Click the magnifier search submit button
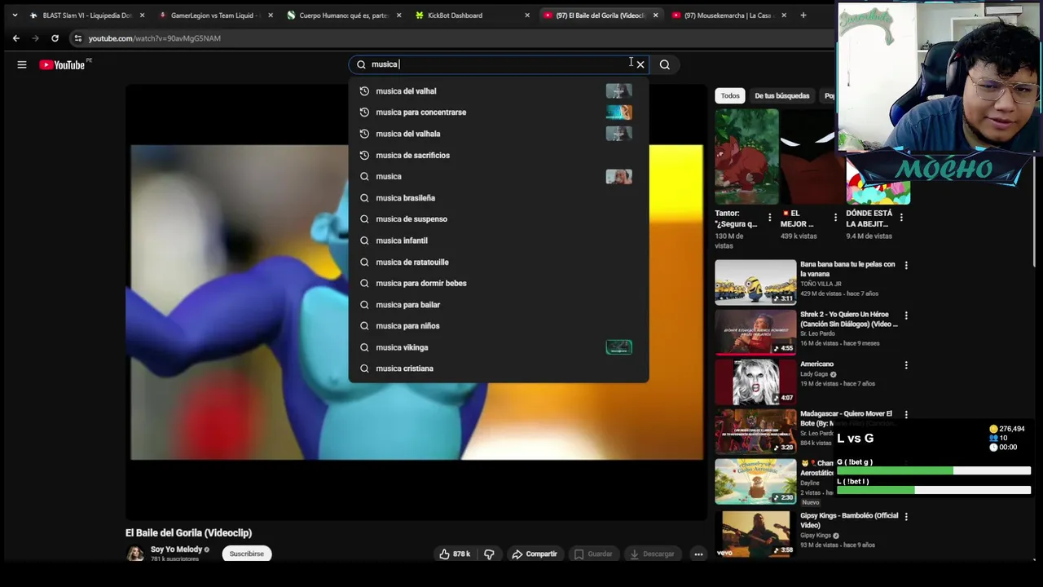Image resolution: width=1043 pixels, height=587 pixels. tap(665, 64)
